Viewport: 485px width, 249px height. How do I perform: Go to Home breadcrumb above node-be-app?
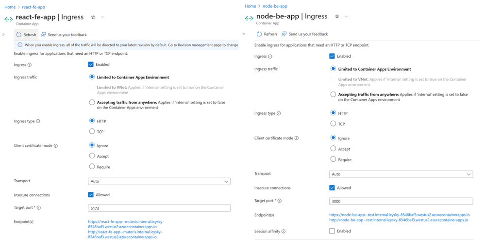pos(251,6)
